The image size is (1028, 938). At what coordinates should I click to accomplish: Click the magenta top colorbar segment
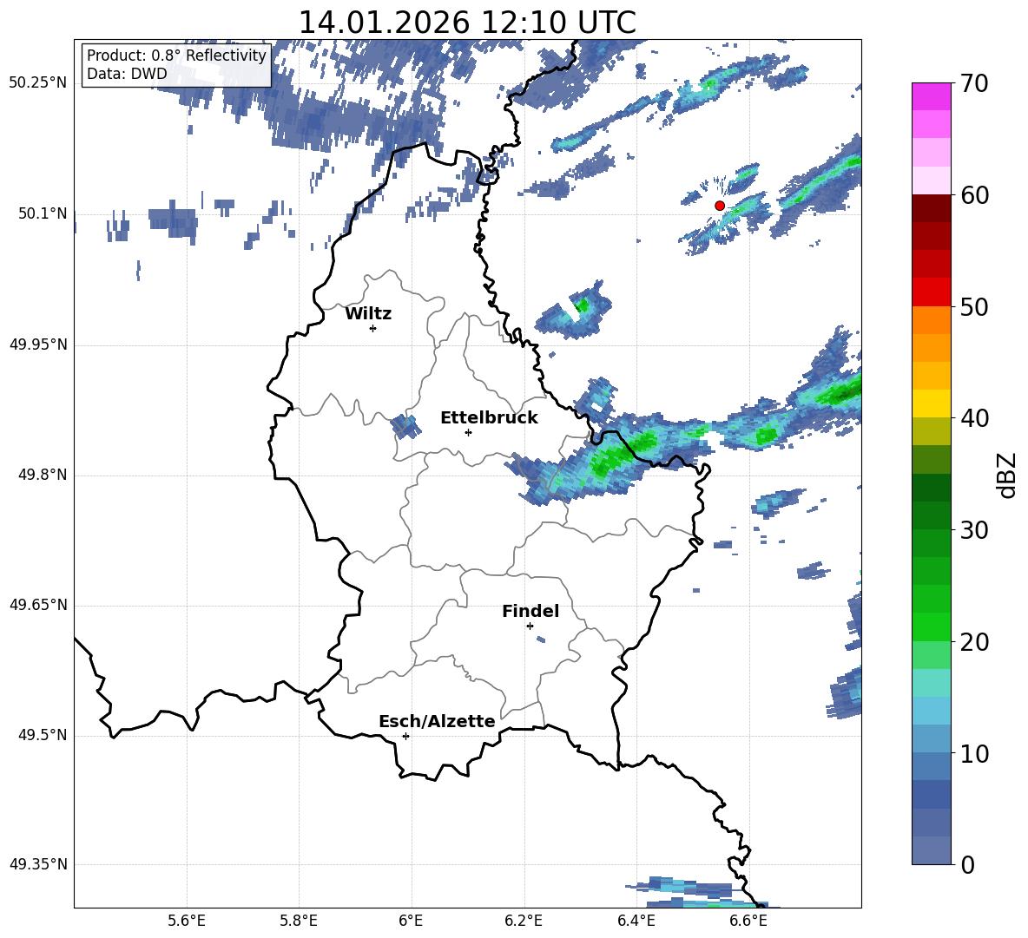[931, 96]
